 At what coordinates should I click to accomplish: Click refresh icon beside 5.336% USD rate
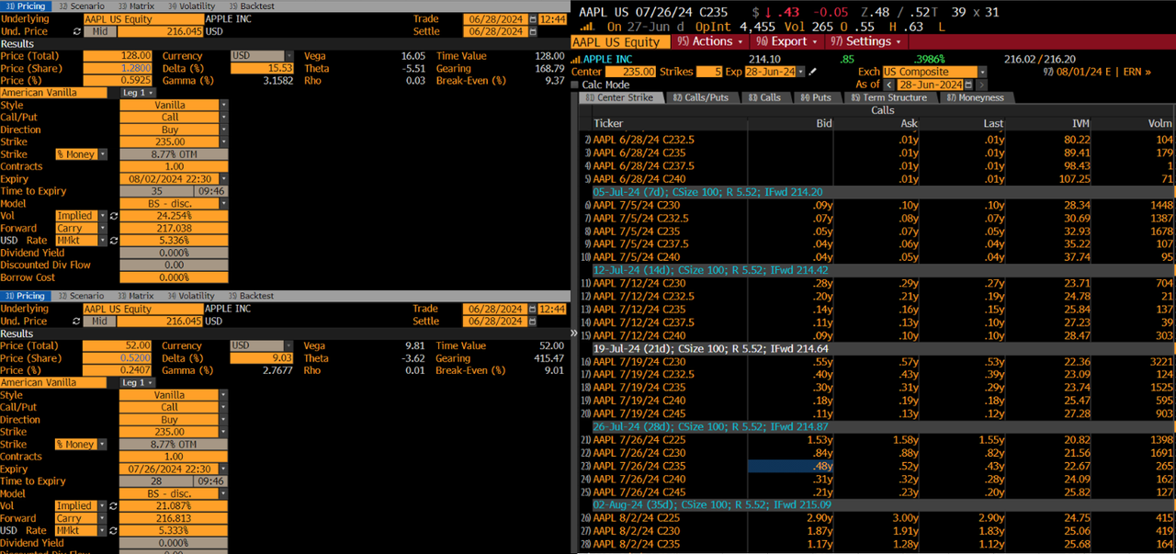coord(112,241)
